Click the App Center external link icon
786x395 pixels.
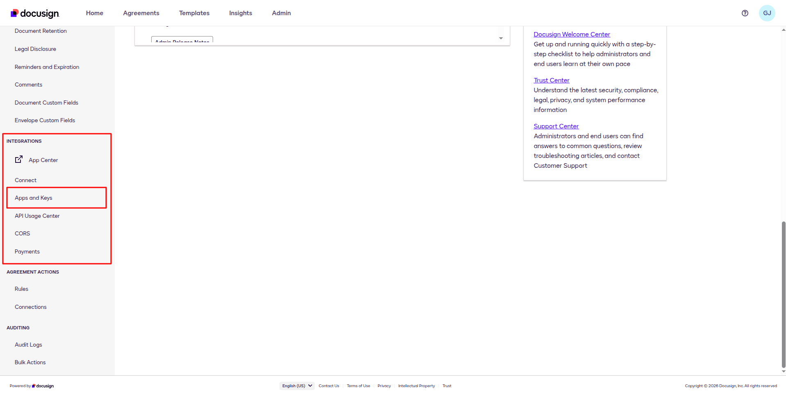19,160
